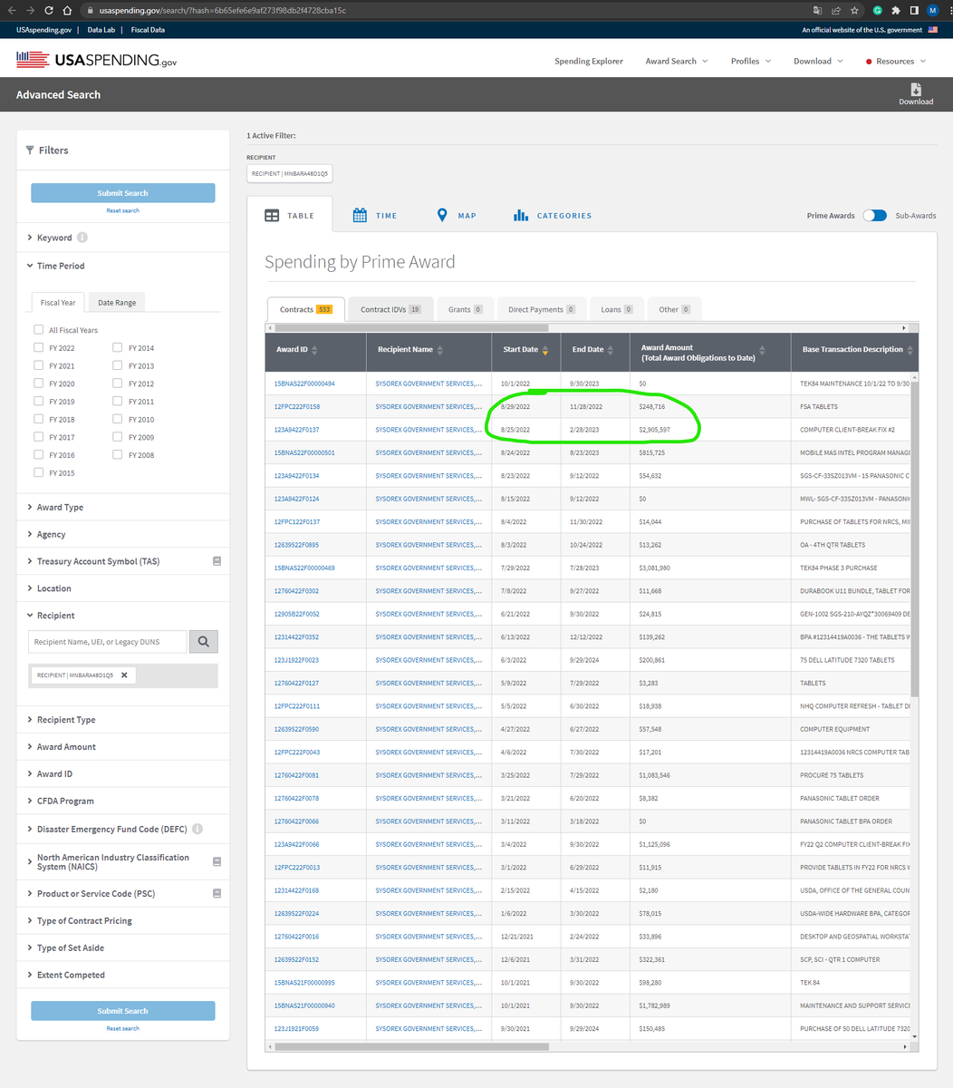The image size is (953, 1088).
Task: Click the browser share page icon
Action: click(836, 11)
